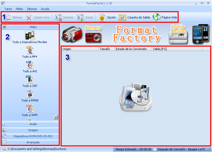This screenshot has height=152, width=212.
Task: Click the Todo a Dispositivos Moviles label
Action: click(30, 42)
